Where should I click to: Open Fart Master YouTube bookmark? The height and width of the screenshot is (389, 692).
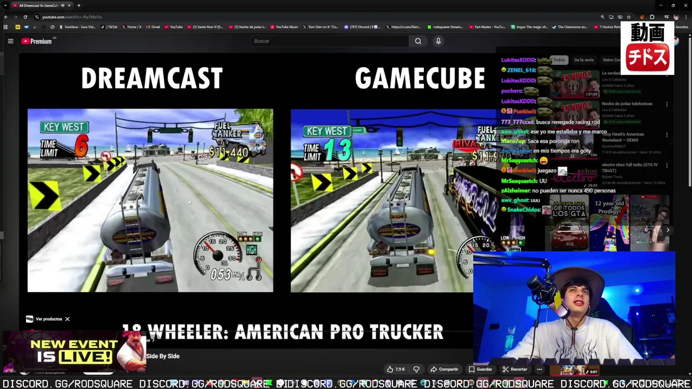click(487, 26)
